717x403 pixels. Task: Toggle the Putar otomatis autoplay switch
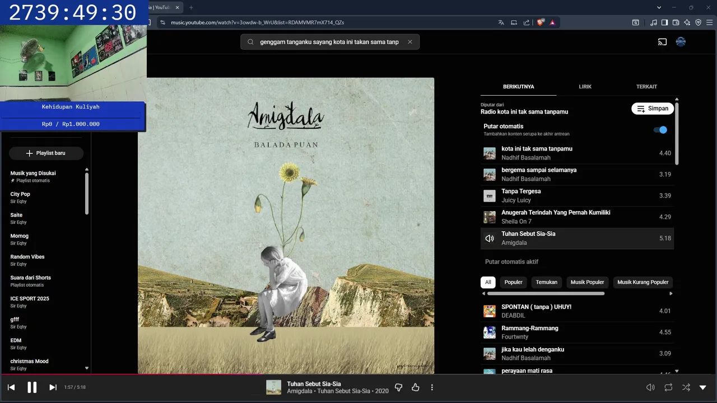pos(660,130)
